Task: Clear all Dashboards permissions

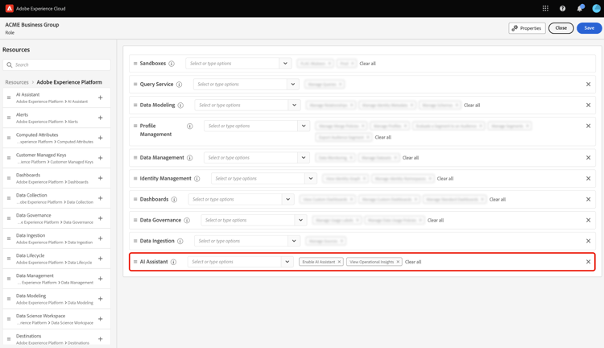Action: coord(498,200)
